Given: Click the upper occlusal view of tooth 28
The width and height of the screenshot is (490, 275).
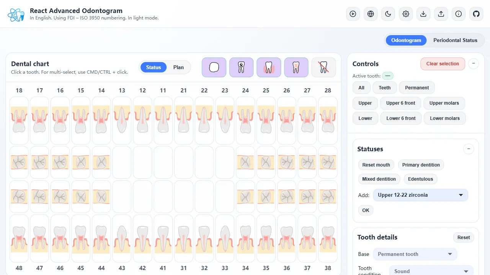Looking at the screenshot, I should point(328,162).
